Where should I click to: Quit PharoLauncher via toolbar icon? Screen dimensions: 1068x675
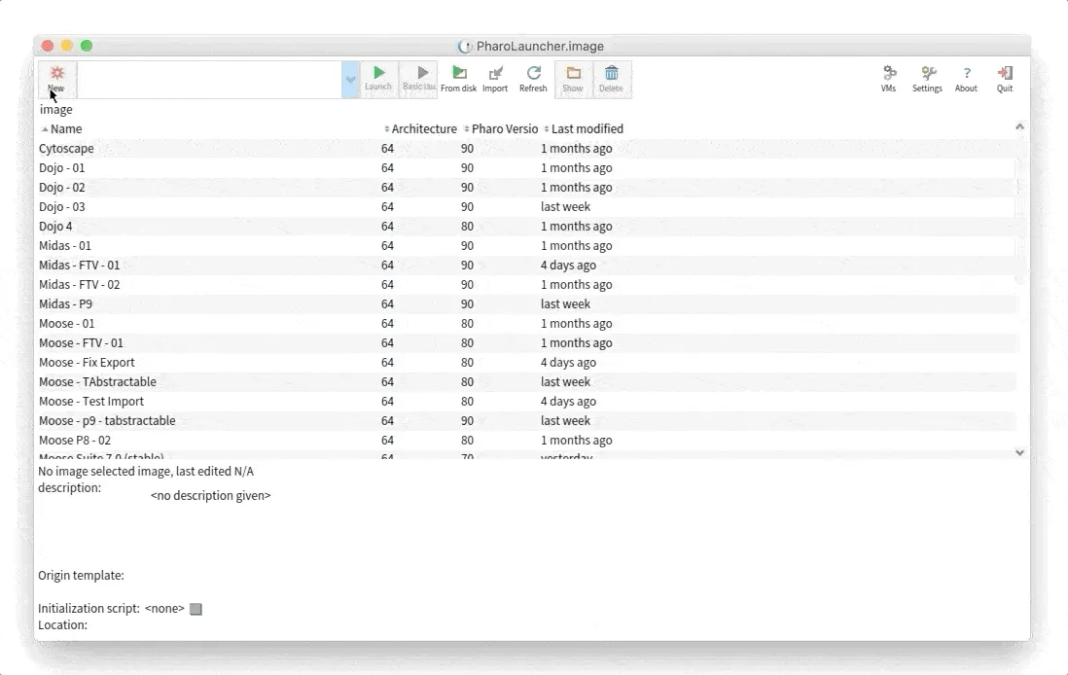[x=1005, y=79]
